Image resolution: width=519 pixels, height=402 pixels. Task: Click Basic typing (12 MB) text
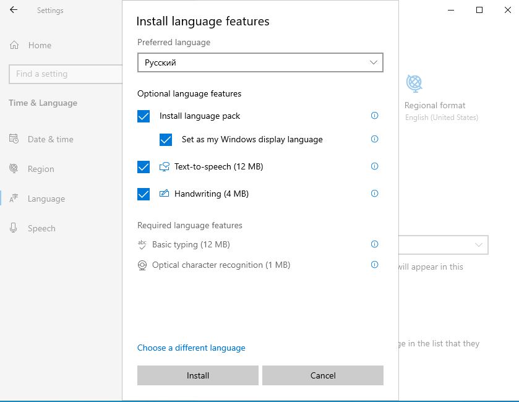pos(191,244)
